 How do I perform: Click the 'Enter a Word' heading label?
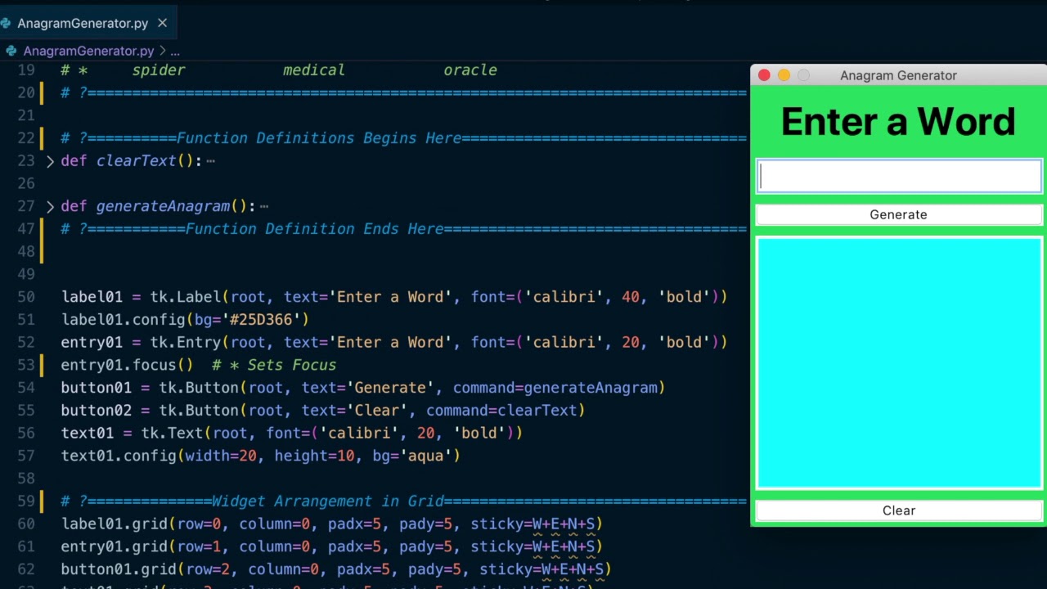click(x=898, y=122)
